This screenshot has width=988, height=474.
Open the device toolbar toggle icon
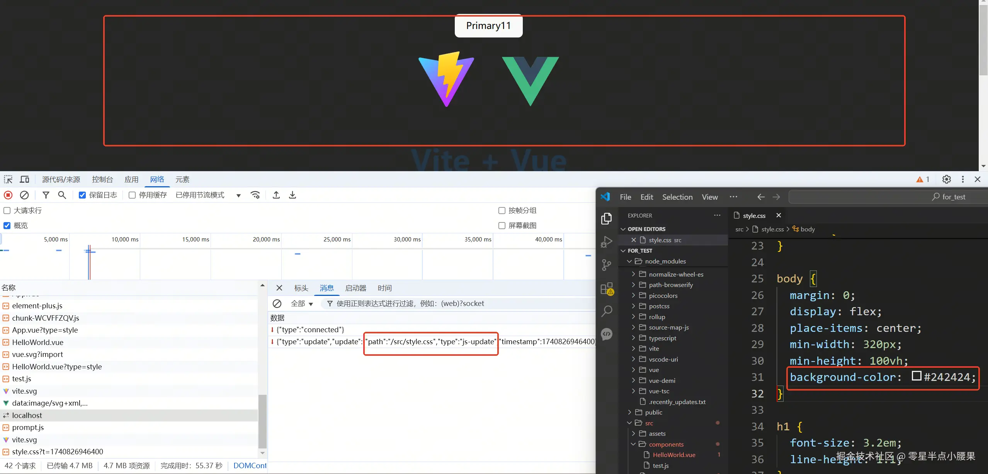coord(24,179)
